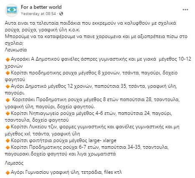This screenshot has height=178, width=195.
Task: Open the three-dot post options menu
Action: click(185, 10)
